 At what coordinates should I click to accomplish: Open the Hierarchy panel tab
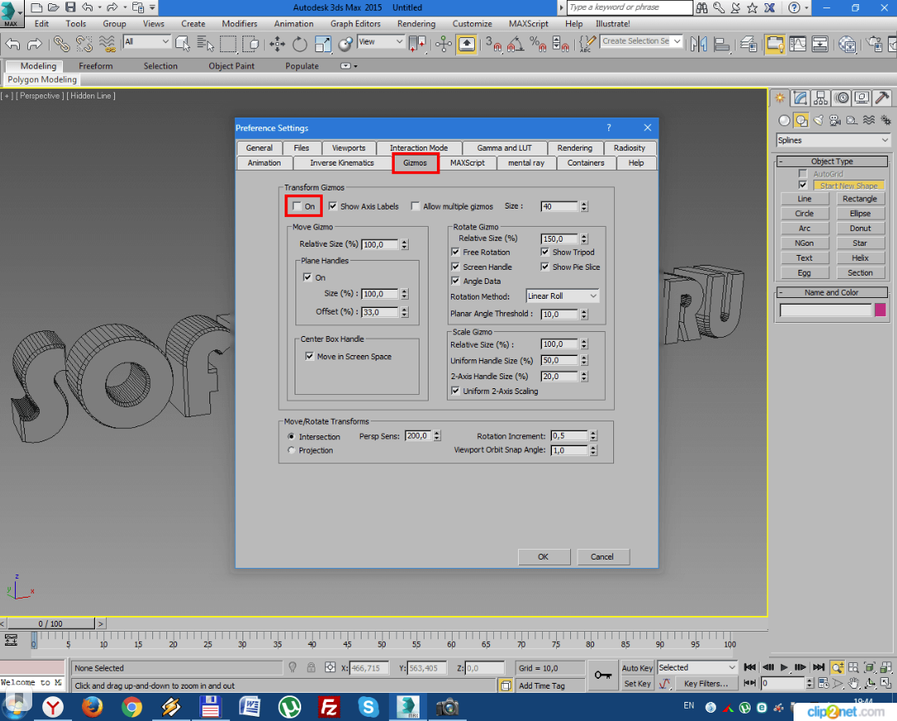[821, 99]
